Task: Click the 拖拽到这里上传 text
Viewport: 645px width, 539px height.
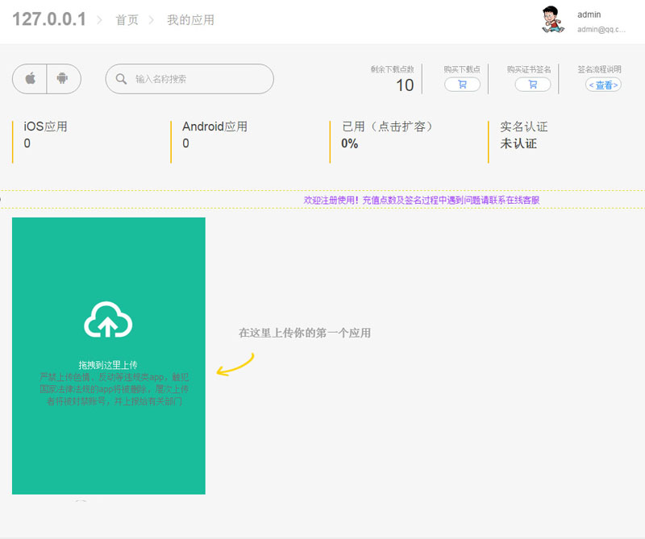Action: click(108, 365)
